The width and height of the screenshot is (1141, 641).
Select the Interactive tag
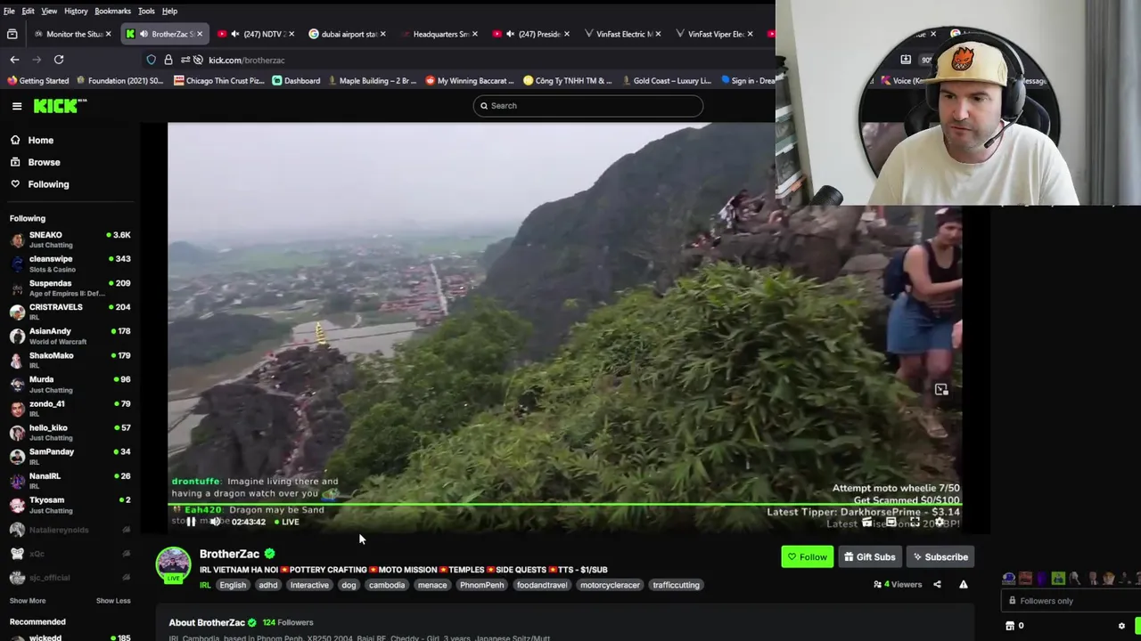309,585
